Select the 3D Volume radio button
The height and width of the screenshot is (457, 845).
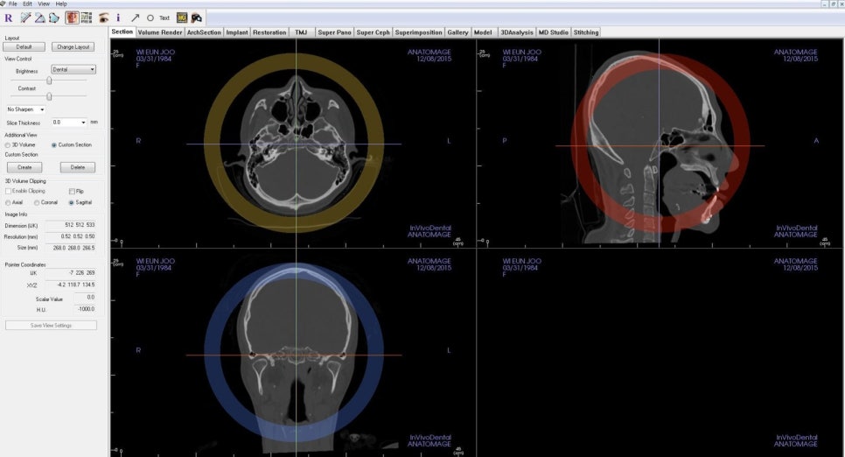click(x=8, y=145)
